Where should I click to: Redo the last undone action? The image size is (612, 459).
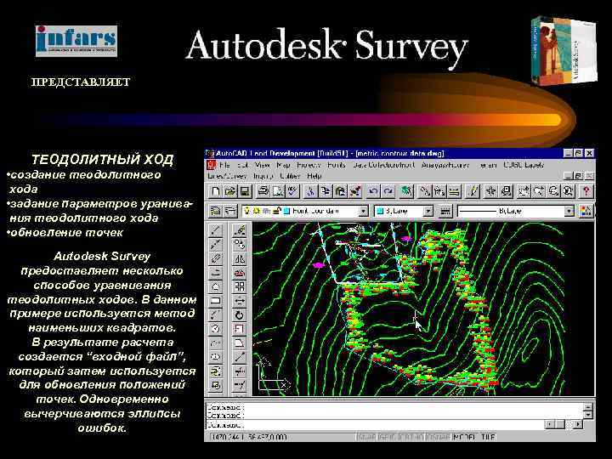pos(388,191)
